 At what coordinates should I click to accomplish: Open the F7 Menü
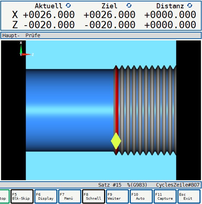click(70, 196)
